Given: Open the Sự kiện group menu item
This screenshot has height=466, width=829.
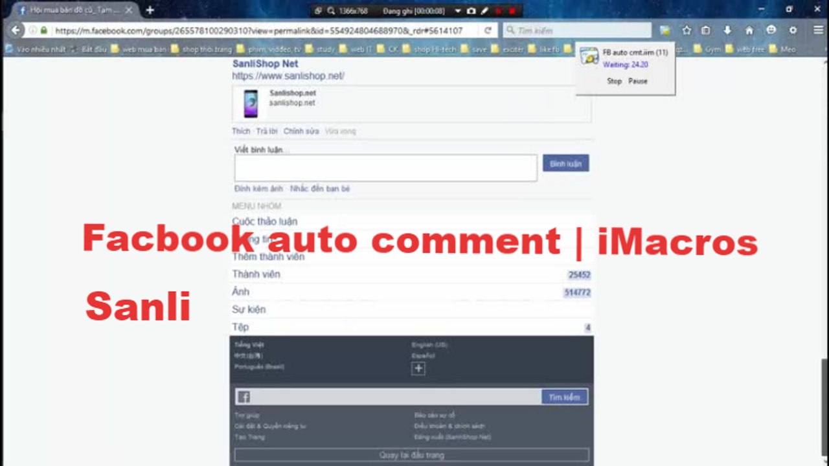Looking at the screenshot, I should (411, 309).
